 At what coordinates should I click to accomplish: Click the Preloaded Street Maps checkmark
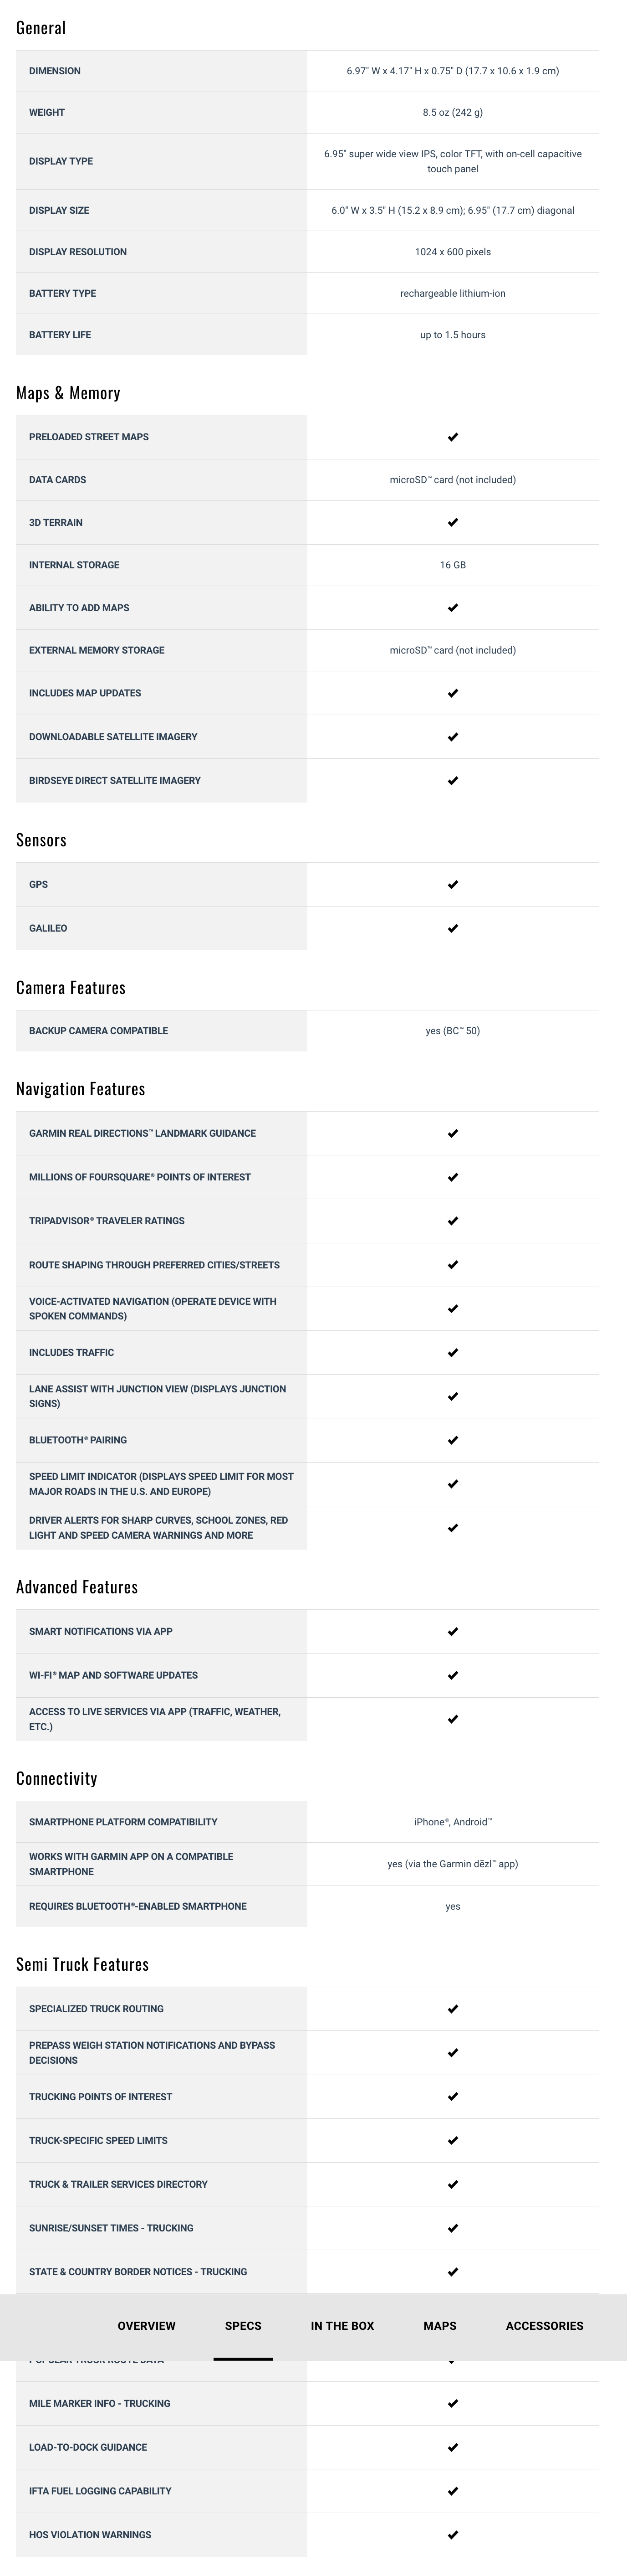[452, 437]
